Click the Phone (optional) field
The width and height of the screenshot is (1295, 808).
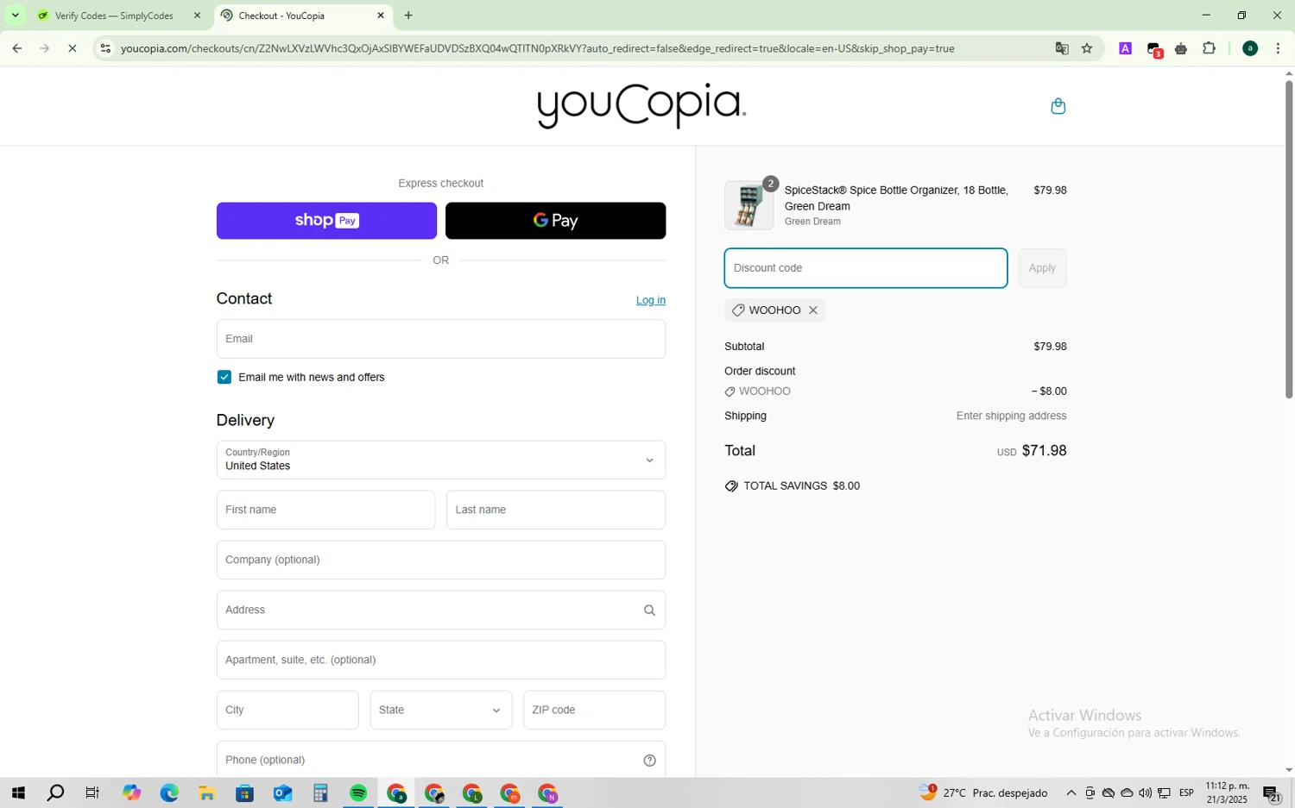[x=440, y=761]
